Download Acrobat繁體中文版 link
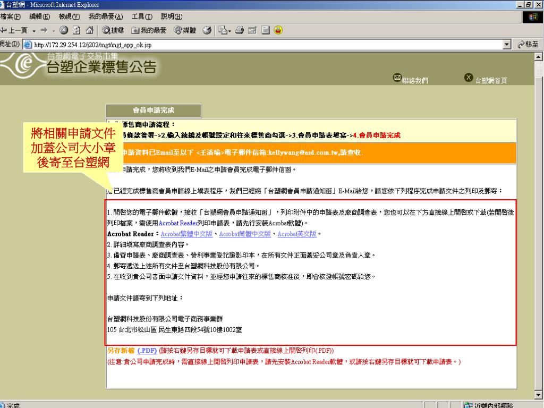This screenshot has width=544, height=408. pos(186,234)
